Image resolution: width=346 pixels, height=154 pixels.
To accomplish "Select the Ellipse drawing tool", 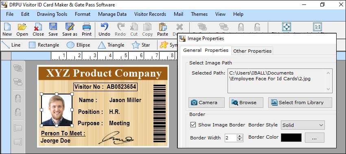I will click(78, 45).
